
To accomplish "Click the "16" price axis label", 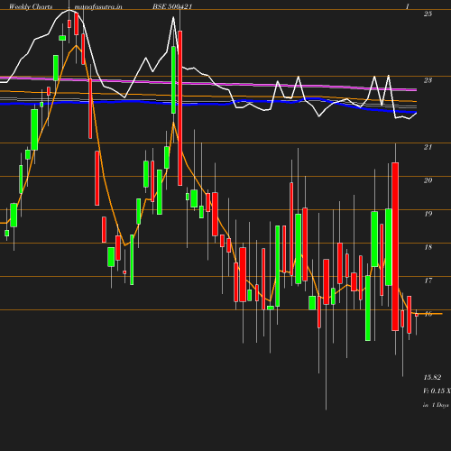I will [x=428, y=314].
